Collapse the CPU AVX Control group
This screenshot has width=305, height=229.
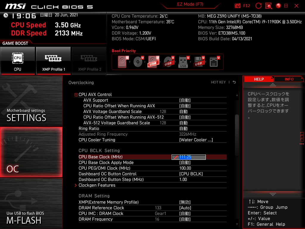[76, 95]
